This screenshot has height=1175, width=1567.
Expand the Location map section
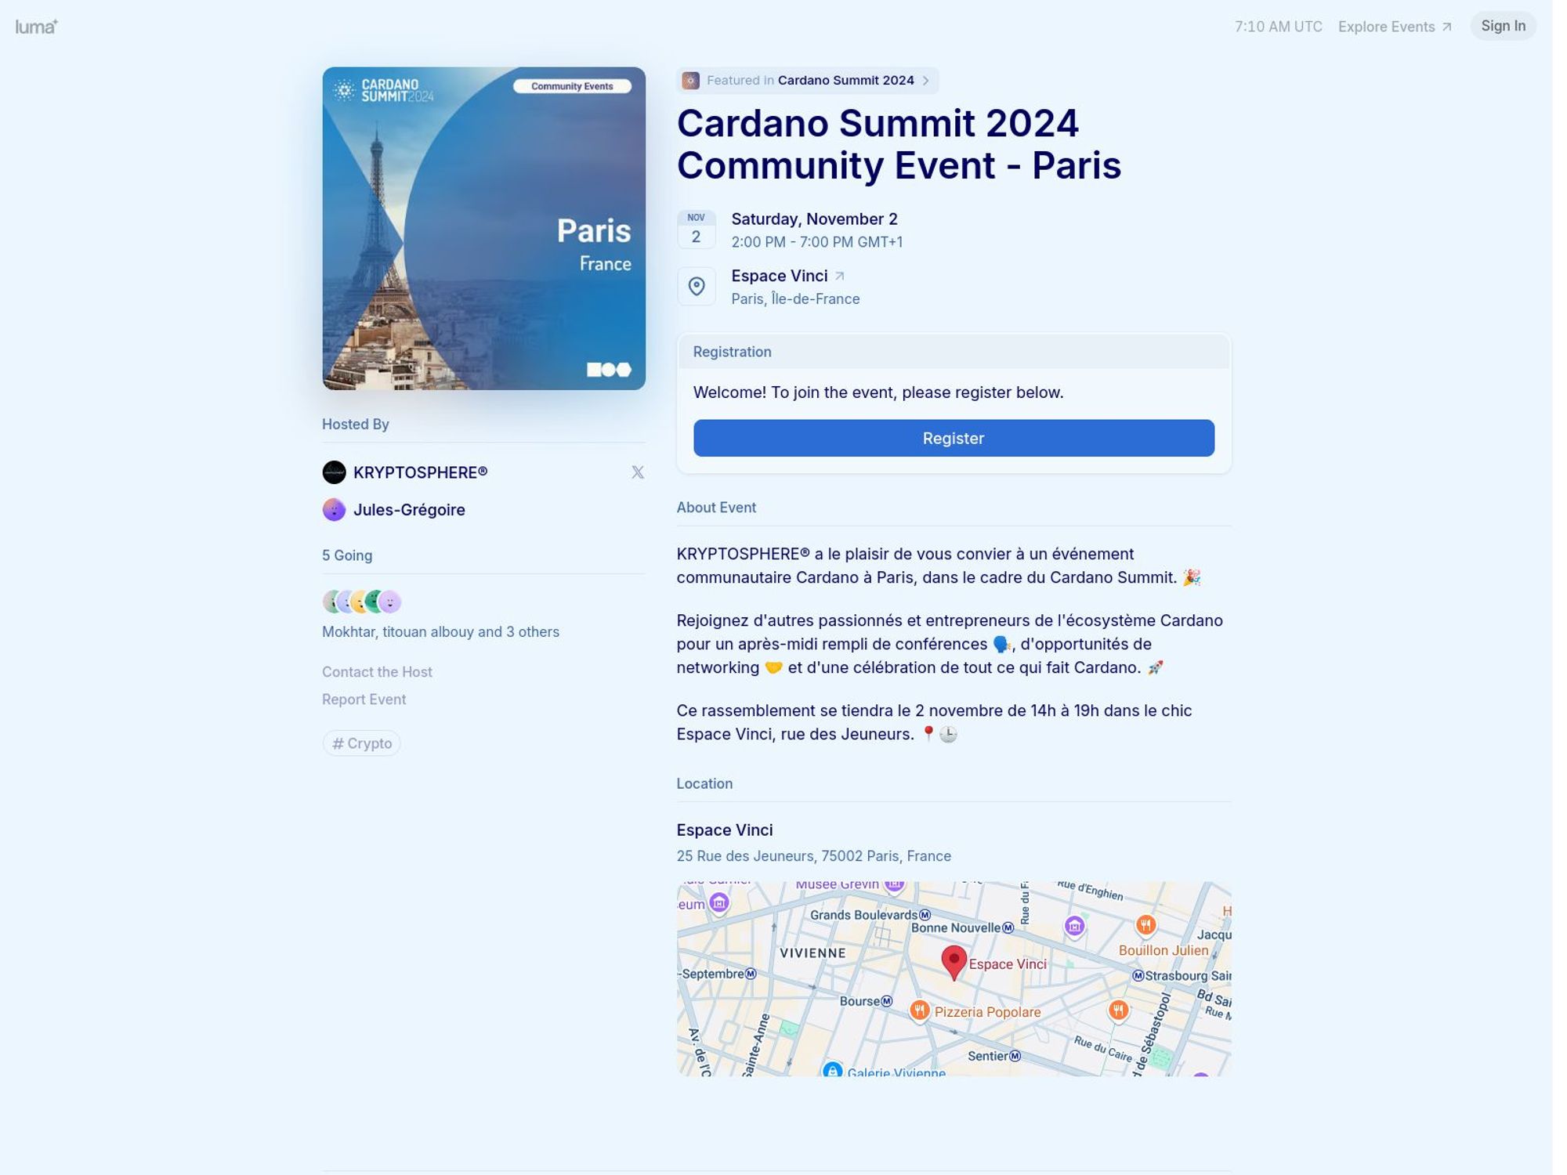tap(954, 976)
